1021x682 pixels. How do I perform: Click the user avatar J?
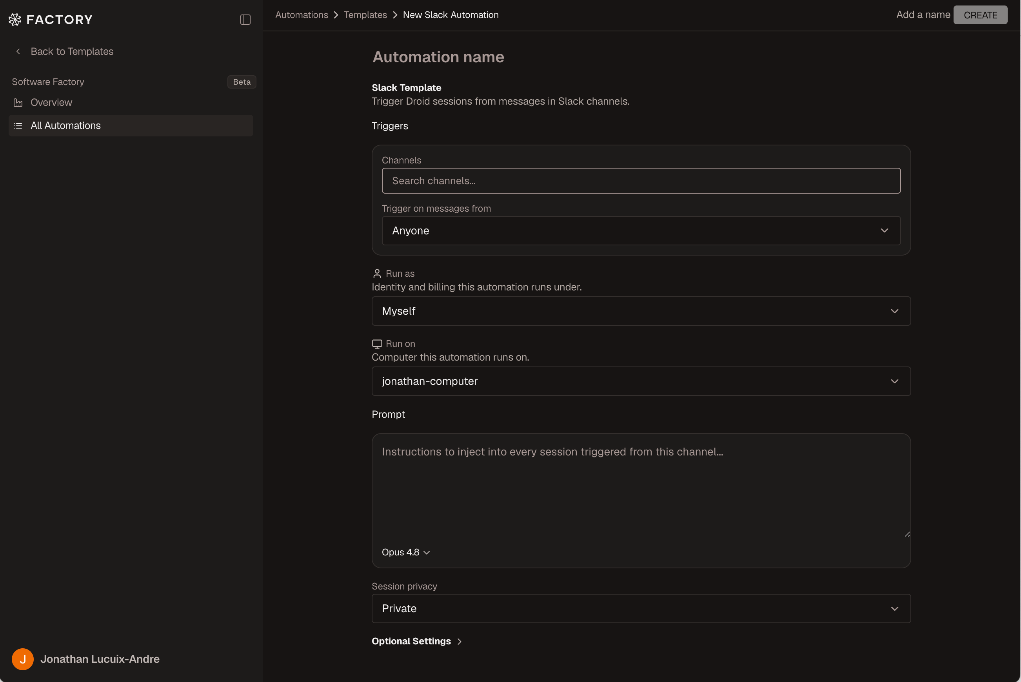pos(23,659)
